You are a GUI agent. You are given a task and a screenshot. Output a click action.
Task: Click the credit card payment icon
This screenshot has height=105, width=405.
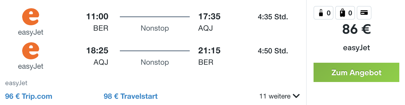click(x=364, y=13)
